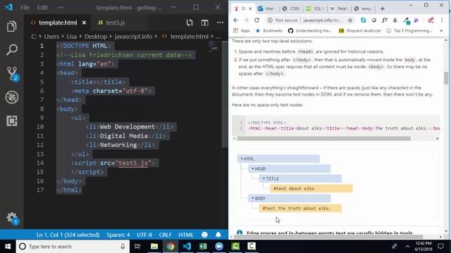Open the Extensions view in VS Code
This screenshot has width=451, height=253.
(11, 121)
